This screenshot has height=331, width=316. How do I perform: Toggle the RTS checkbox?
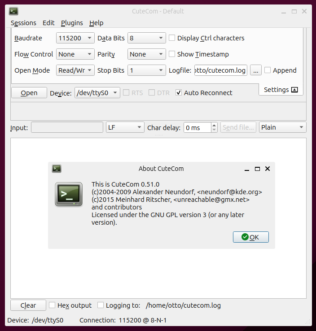click(126, 92)
